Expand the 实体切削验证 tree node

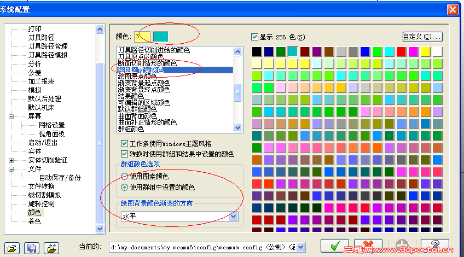(11, 160)
